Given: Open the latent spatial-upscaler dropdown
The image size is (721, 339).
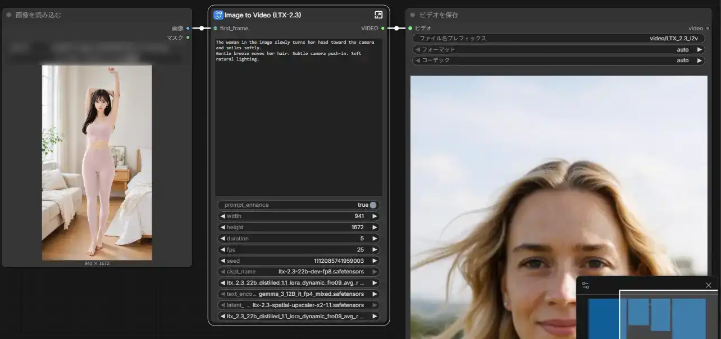Looking at the screenshot, I should click(x=299, y=305).
